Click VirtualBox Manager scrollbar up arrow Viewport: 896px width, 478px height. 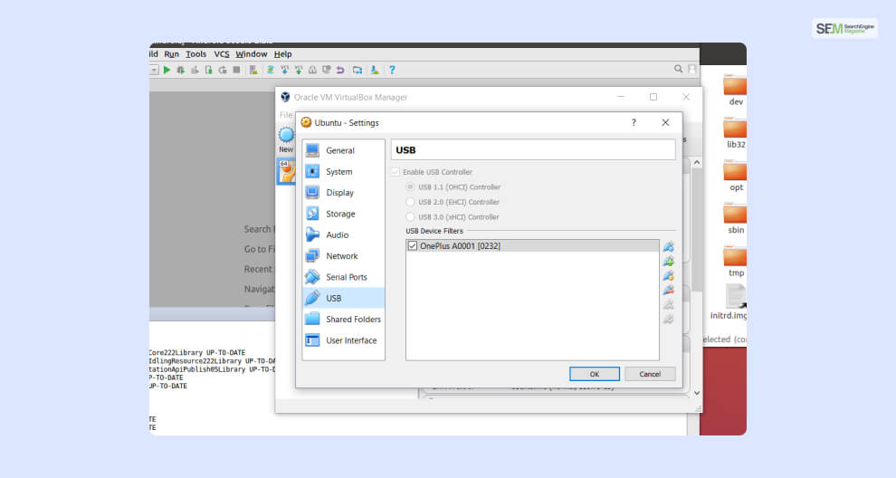point(697,163)
